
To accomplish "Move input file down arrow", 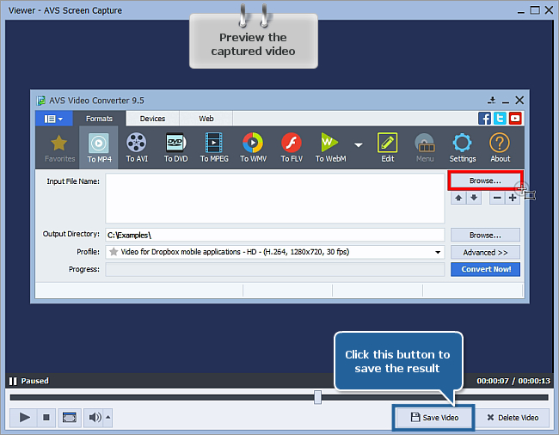I will (474, 198).
